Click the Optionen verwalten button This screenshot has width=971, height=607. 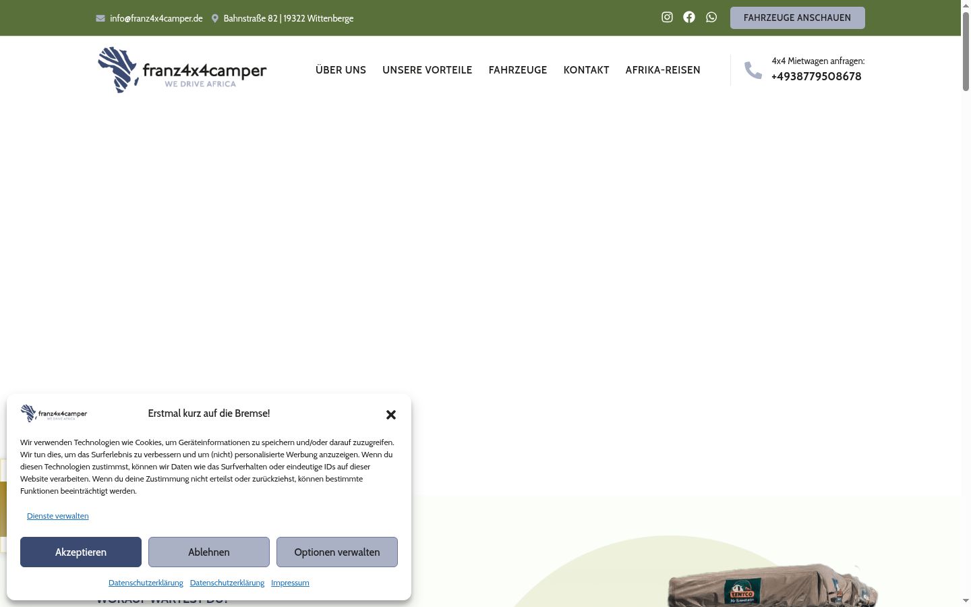point(337,552)
